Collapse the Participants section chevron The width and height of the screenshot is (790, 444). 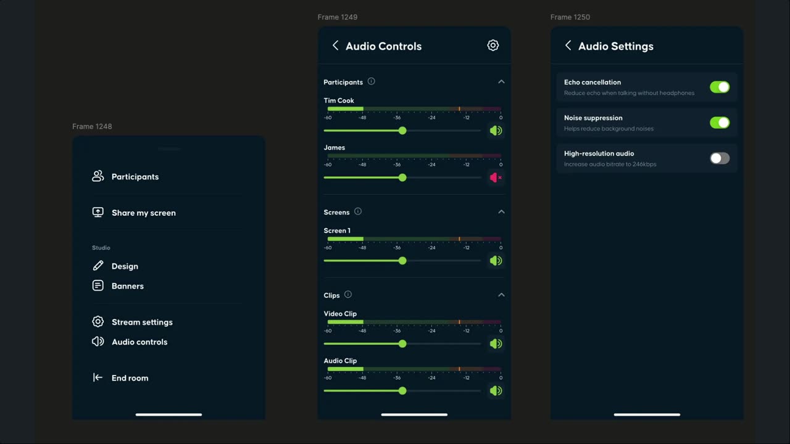(501, 82)
